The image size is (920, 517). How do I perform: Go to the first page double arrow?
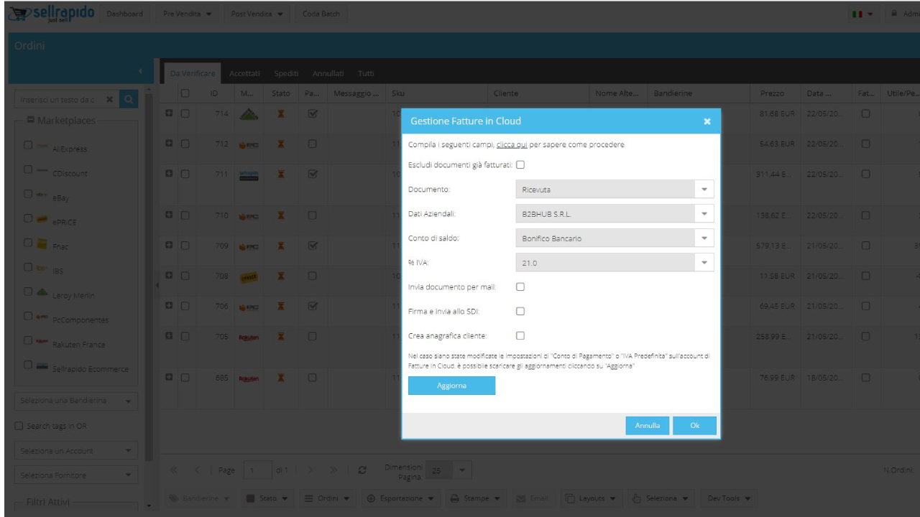pos(175,470)
